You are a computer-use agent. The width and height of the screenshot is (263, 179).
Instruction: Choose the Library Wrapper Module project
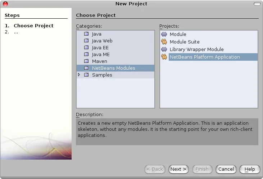coord(196,49)
